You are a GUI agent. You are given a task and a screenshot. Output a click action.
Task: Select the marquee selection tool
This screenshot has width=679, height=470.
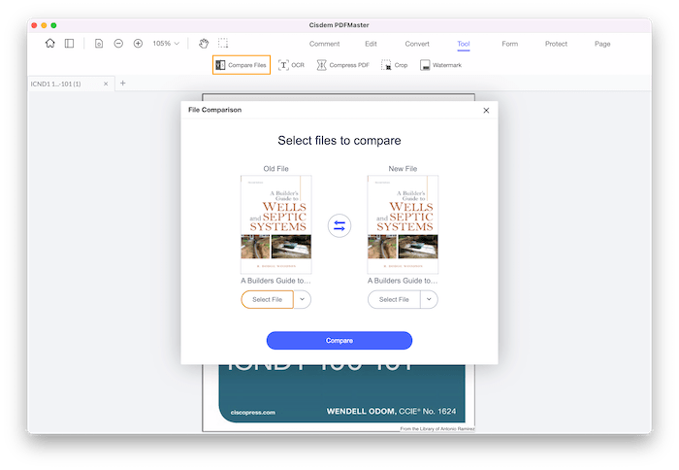point(223,43)
